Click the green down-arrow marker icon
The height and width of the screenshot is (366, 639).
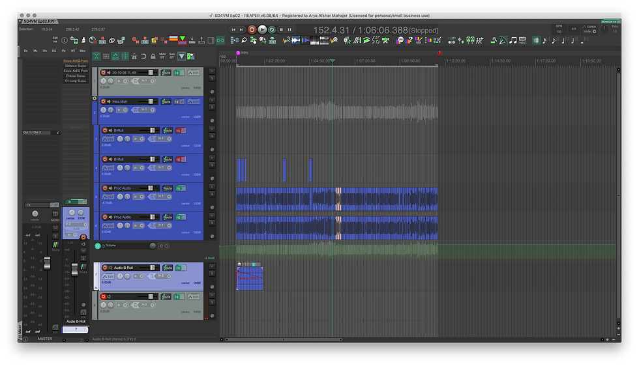[x=183, y=40]
